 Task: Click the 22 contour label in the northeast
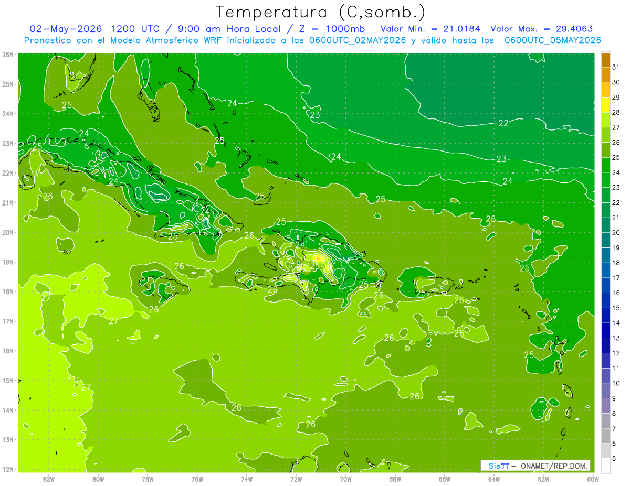(x=503, y=123)
